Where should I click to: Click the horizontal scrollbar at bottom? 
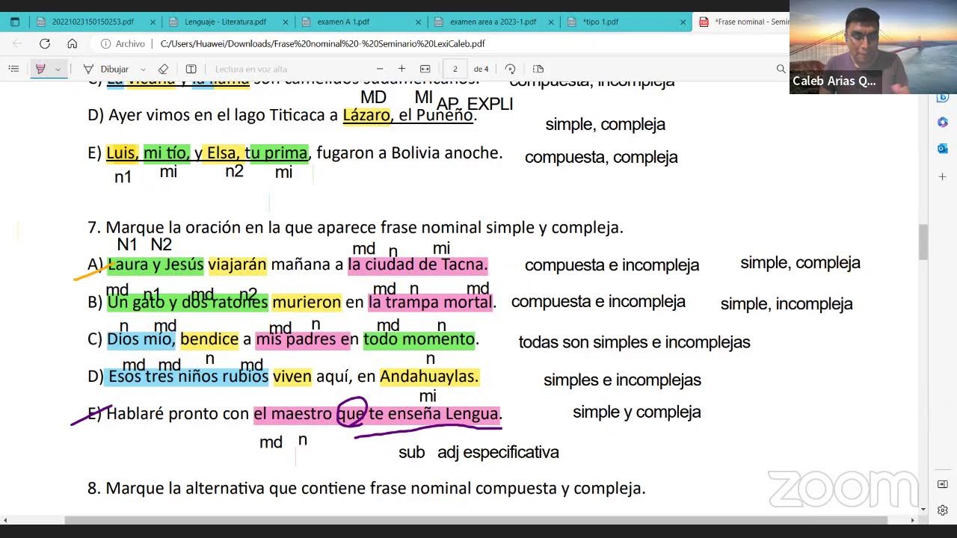(x=476, y=519)
